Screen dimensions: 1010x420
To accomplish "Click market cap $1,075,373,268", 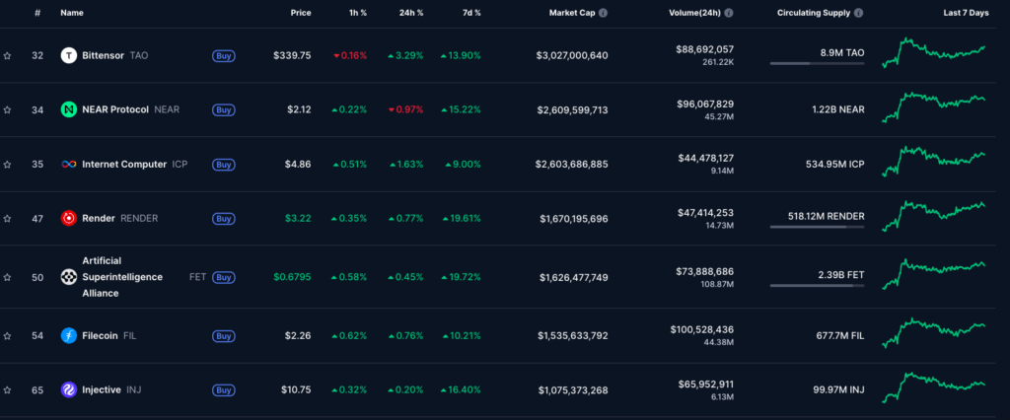I will (573, 390).
